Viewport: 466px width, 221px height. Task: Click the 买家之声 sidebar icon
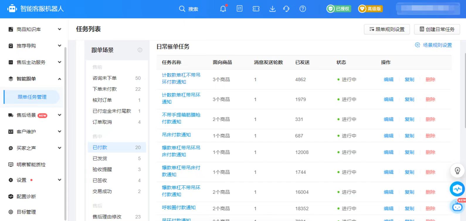pyautogui.click(x=11, y=148)
